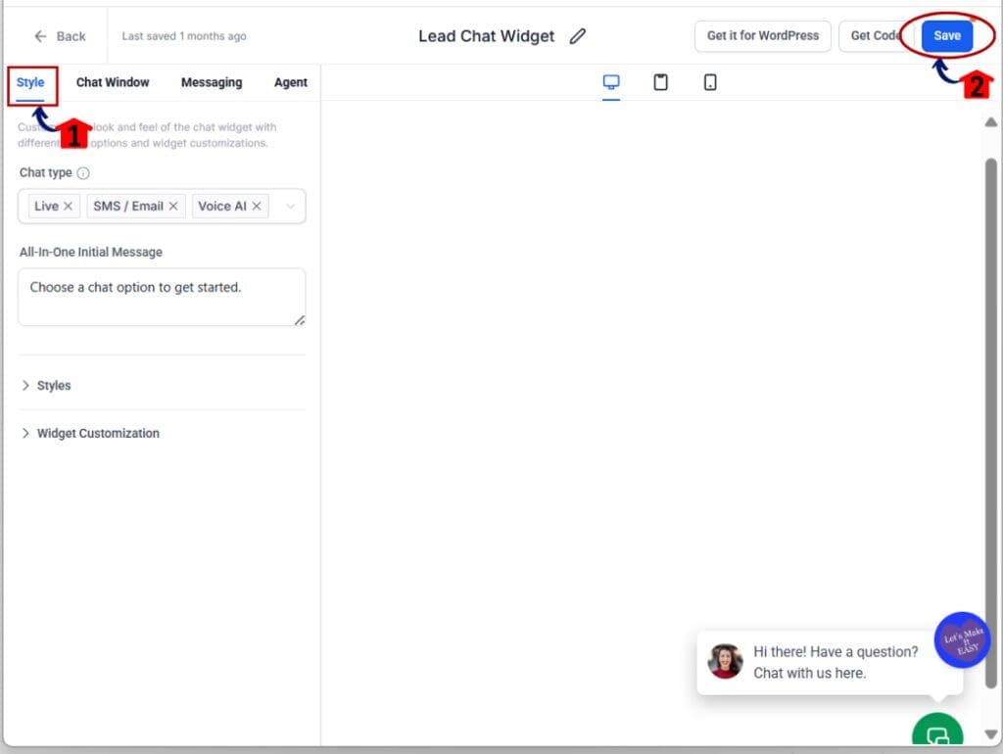Open the Chat type dropdown arrow

[290, 206]
